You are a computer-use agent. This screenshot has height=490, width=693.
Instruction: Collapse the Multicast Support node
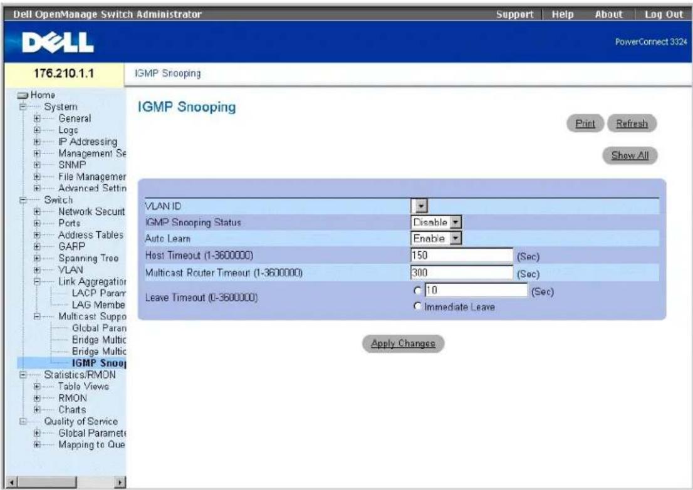[x=37, y=316]
